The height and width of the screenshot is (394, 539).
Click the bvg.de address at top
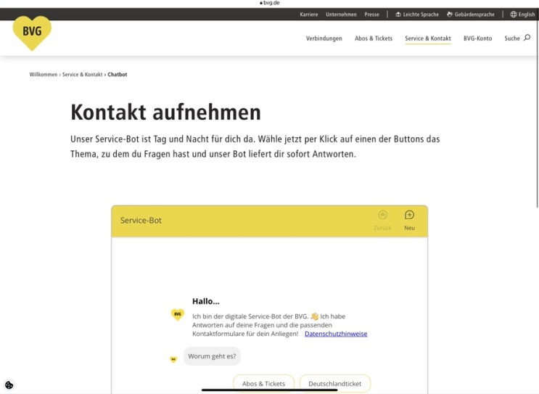tap(270, 3)
